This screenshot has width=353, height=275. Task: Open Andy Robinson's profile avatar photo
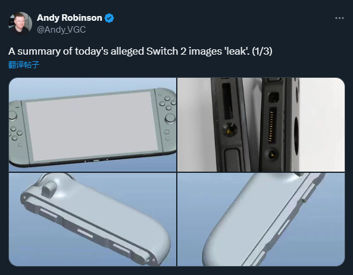[20, 23]
